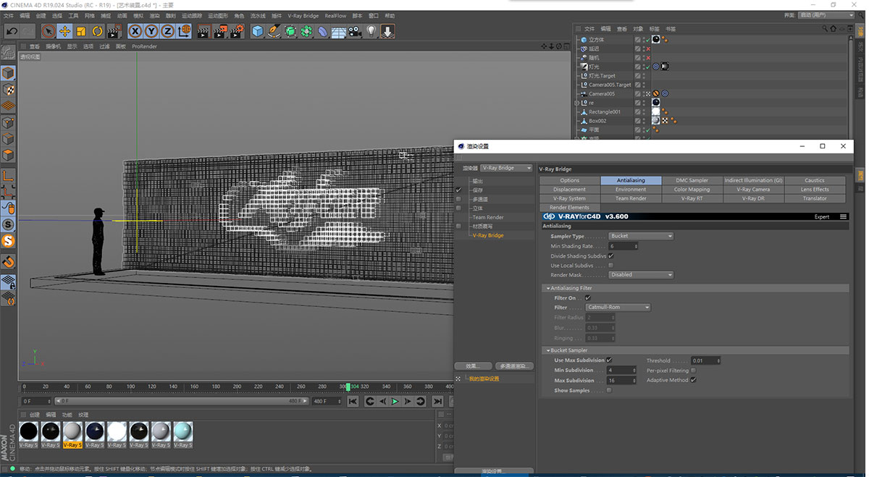Viewport: 869px width, 477px height.
Task: Click the green timeline playhead marker
Action: tap(348, 387)
